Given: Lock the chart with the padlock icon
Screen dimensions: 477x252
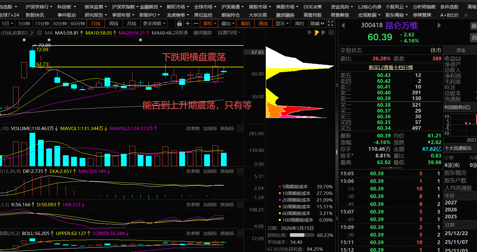Looking at the screenshot, I should (x=180, y=23).
